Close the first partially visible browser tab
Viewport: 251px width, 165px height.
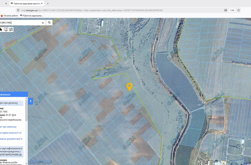click(x=6, y=3)
